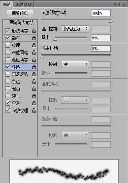Screen dimensions: 128x183
Task: Uncheck the 散布 checkbox
Action: click(x=8, y=38)
